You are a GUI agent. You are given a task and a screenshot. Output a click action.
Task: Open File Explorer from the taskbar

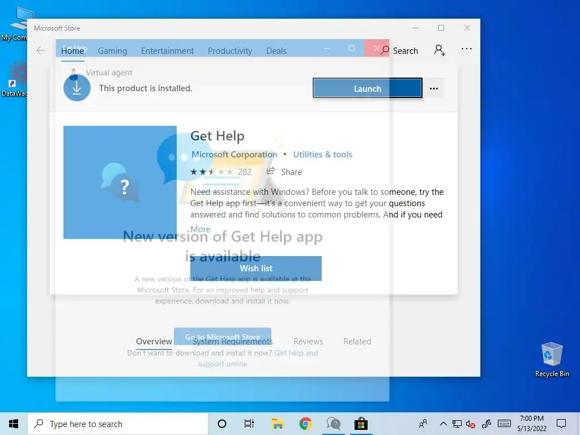tap(278, 424)
